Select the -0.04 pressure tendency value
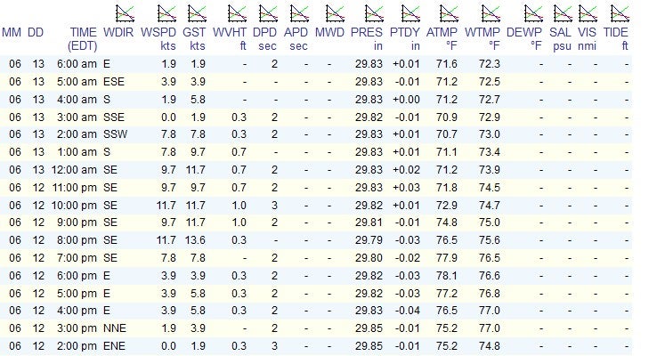This screenshot has width=665, height=356. tap(407, 311)
